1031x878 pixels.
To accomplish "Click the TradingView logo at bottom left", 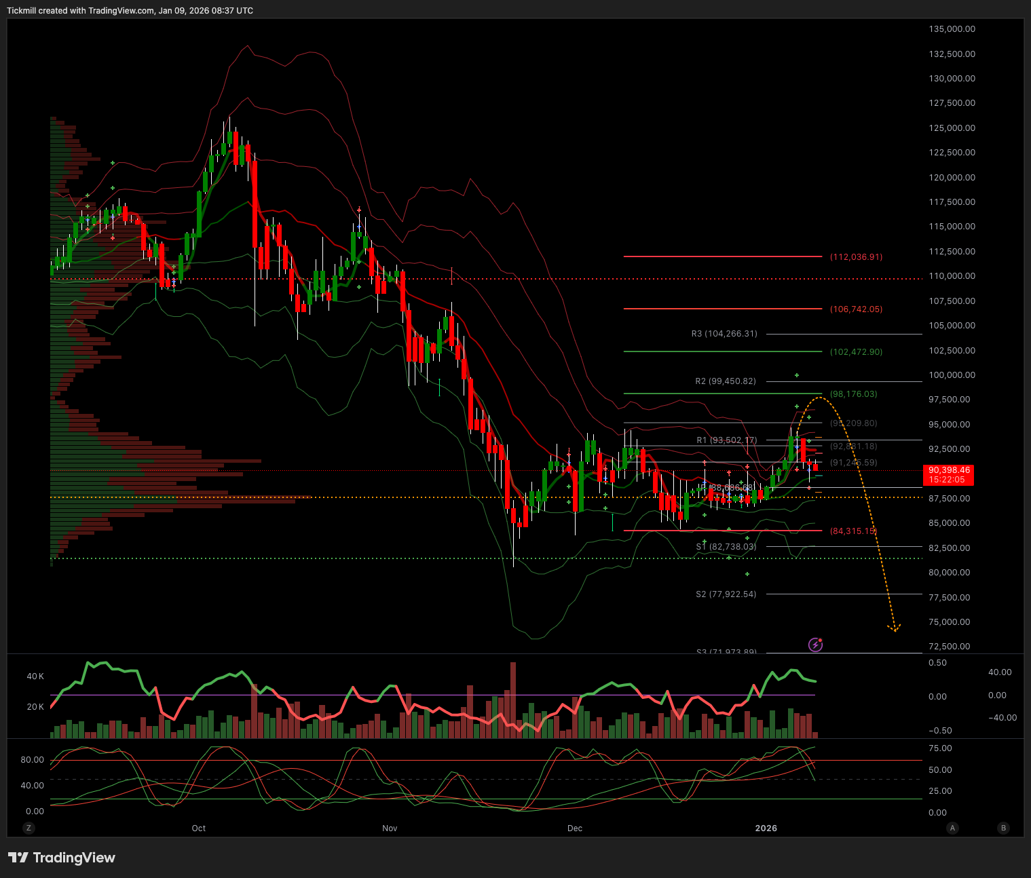I will coord(62,858).
